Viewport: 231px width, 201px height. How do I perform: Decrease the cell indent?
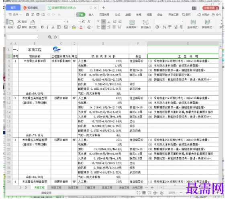click(x=115, y=22)
